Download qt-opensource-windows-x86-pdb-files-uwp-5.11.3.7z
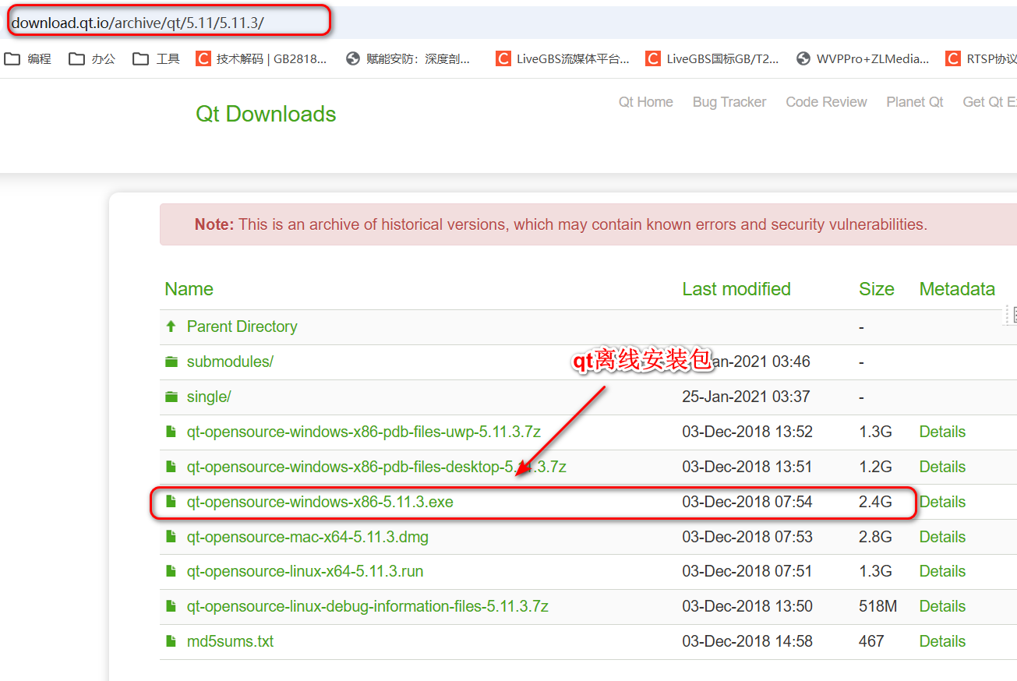The width and height of the screenshot is (1017, 681). tap(364, 432)
